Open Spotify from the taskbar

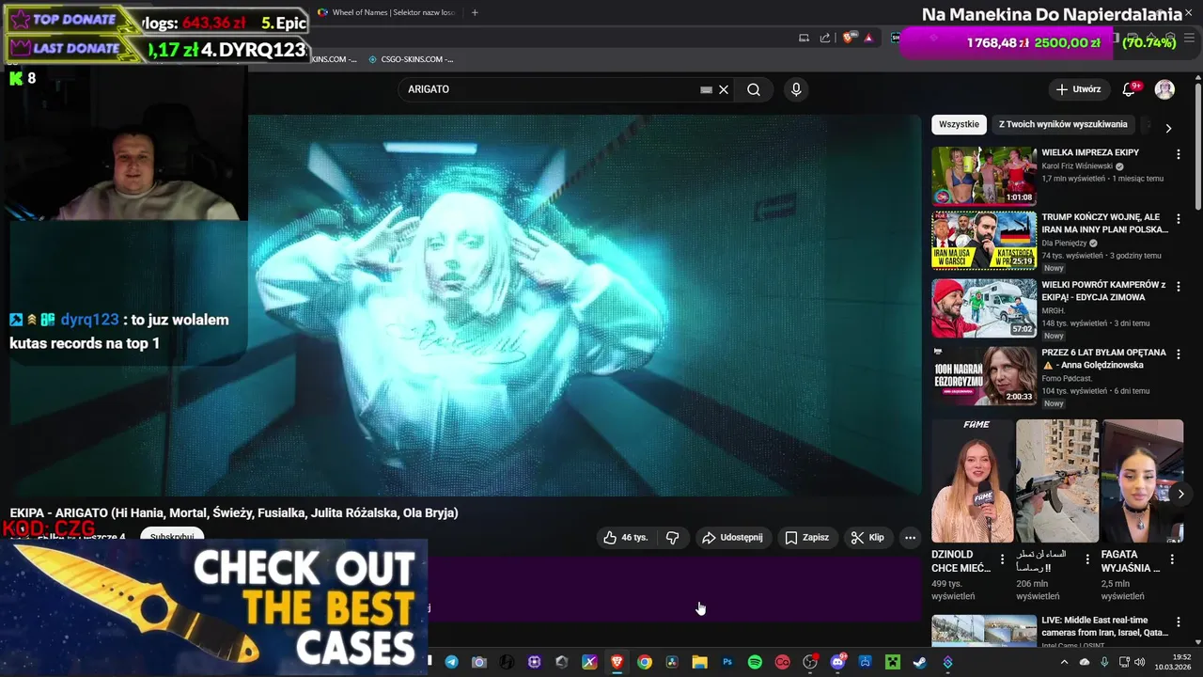(x=755, y=662)
